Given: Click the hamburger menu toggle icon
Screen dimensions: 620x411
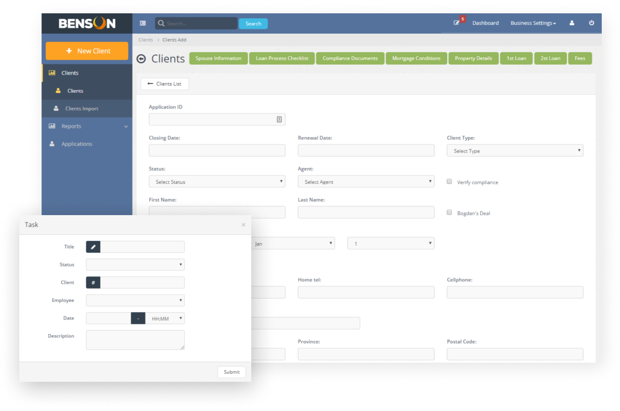Looking at the screenshot, I should tap(143, 23).
